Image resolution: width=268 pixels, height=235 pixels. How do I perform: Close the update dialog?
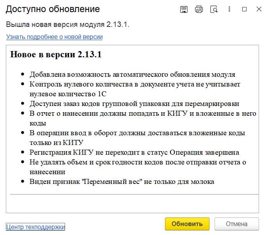point(259,9)
